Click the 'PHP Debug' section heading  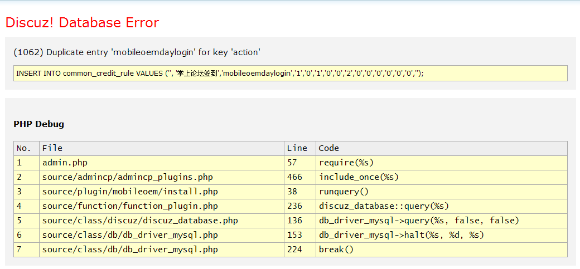pos(39,124)
